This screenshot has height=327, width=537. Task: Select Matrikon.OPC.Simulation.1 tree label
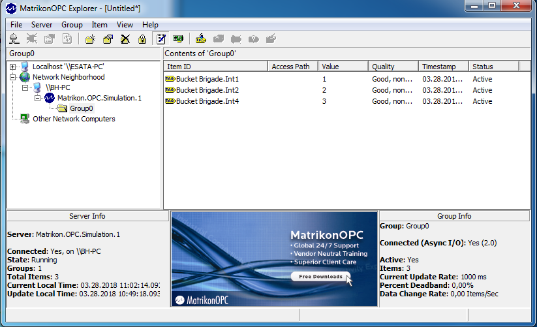[x=99, y=98]
